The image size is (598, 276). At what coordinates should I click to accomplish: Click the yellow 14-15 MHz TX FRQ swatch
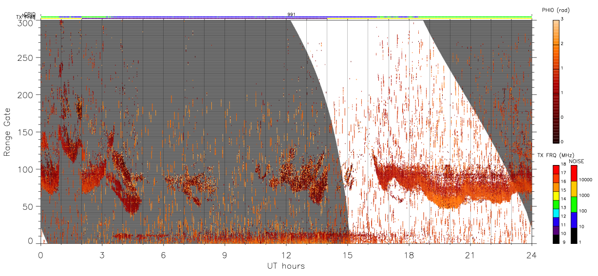[556, 196]
